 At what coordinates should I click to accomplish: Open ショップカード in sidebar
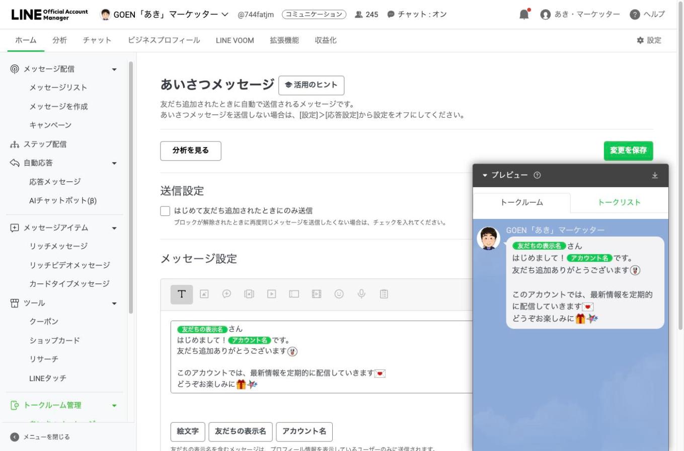(54, 341)
